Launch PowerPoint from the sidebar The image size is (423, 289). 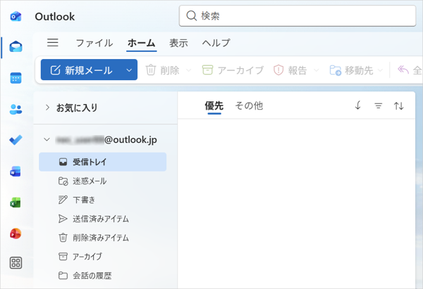(16, 233)
